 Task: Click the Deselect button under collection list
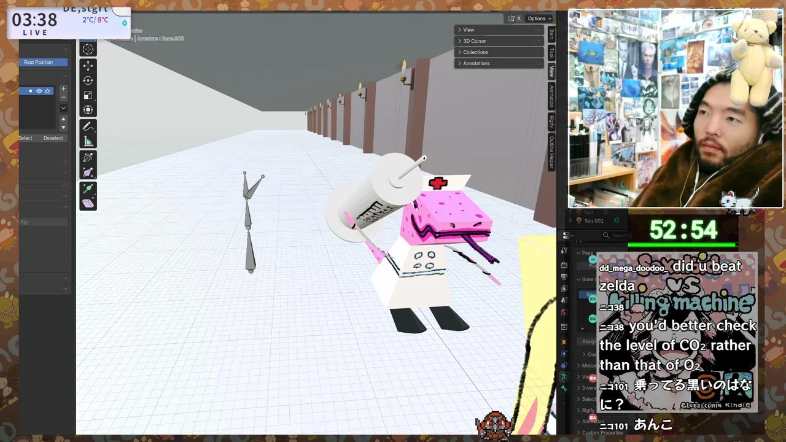(53, 138)
